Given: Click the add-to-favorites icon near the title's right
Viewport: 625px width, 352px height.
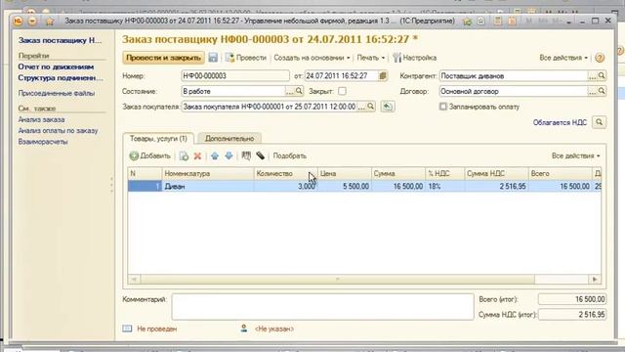Looking at the screenshot, I should (x=467, y=21).
